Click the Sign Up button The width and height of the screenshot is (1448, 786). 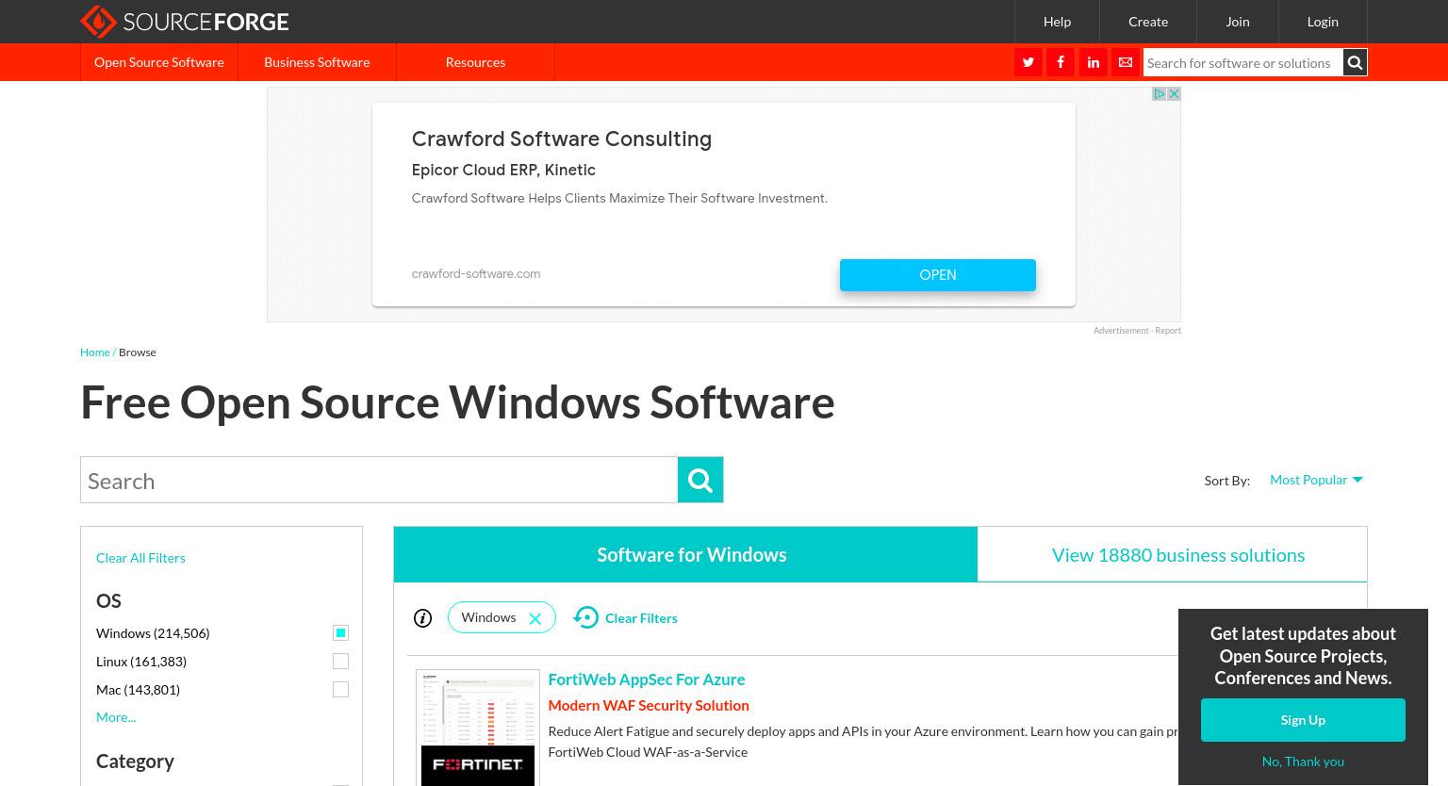(x=1303, y=720)
